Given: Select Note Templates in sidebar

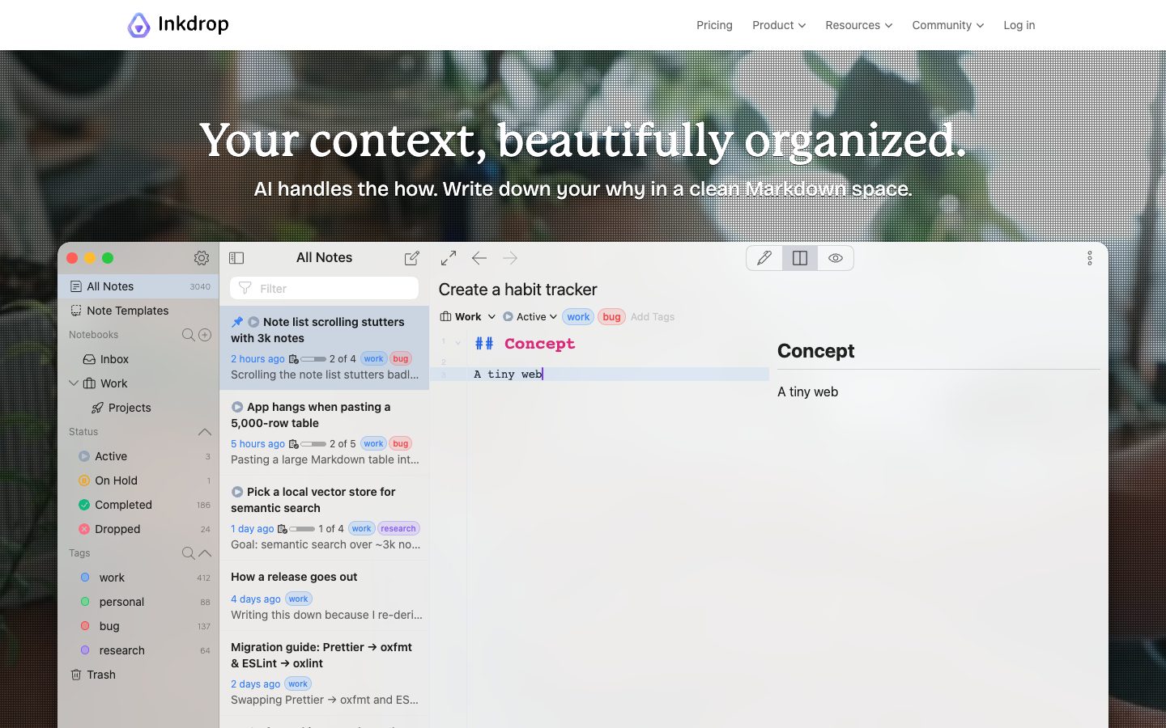Looking at the screenshot, I should 138,311.
